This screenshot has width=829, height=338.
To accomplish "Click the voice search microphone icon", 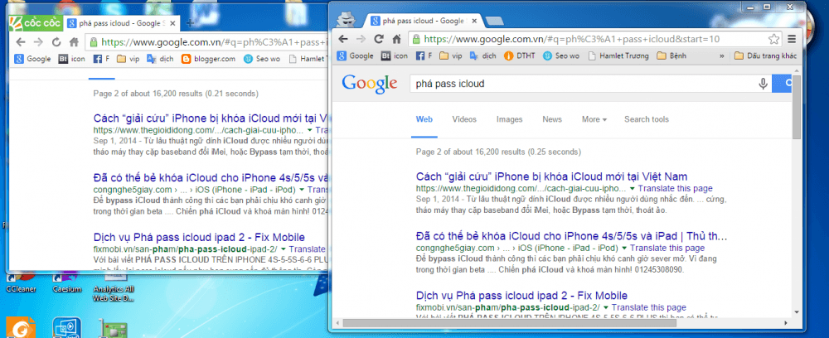I will 763,84.
